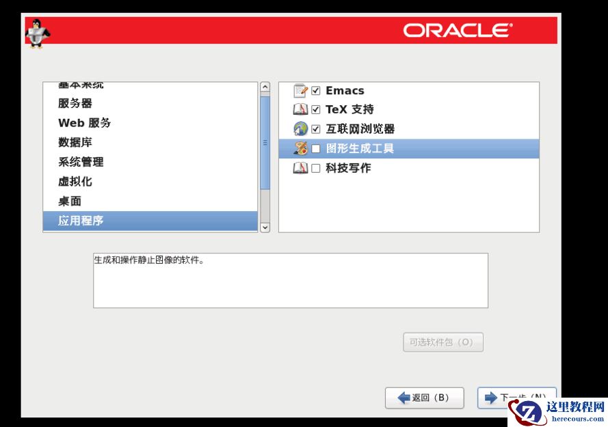Click the 可选软件包 (O) button
Viewport: 608px width, 427px height.
tap(443, 342)
